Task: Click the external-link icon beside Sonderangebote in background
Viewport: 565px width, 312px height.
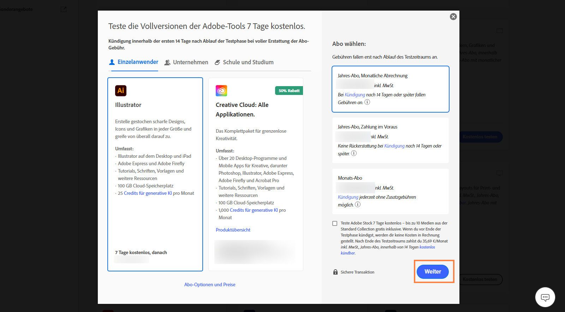Action: point(64,9)
